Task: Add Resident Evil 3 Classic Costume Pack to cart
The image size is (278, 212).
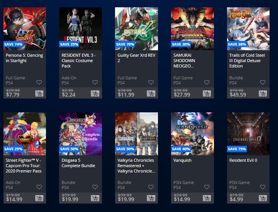Action: coord(95,94)
